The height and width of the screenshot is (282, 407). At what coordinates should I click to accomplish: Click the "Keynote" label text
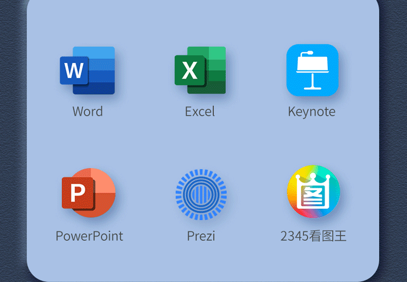pyautogui.click(x=311, y=112)
